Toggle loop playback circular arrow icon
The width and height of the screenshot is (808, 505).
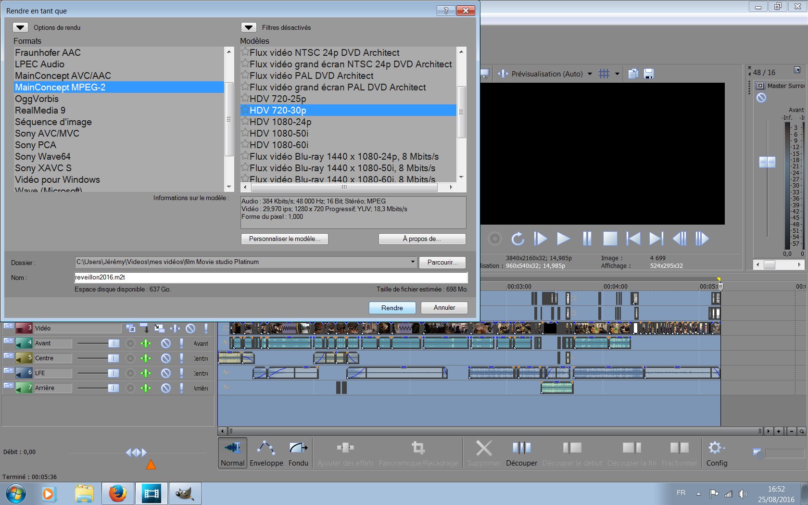[518, 239]
